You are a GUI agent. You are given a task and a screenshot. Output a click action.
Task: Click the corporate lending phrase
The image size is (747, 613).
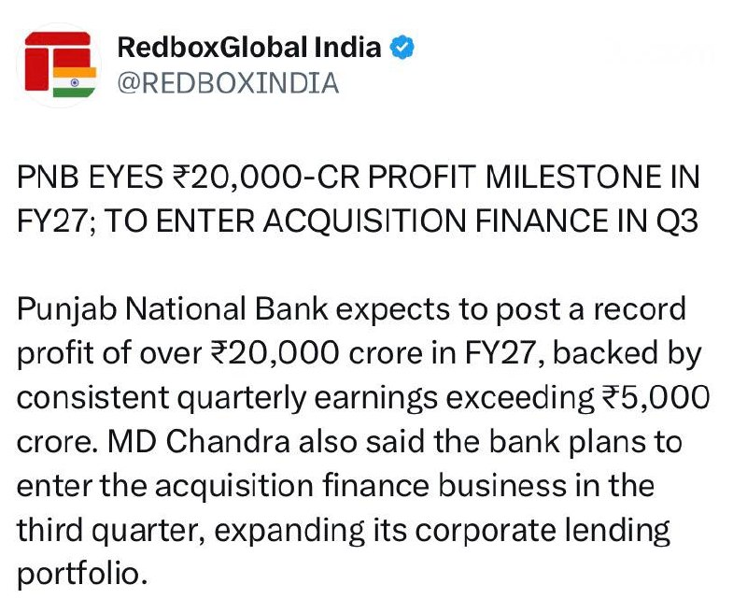[543, 531]
